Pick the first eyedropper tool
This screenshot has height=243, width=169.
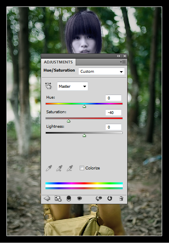pyautogui.click(x=49, y=168)
